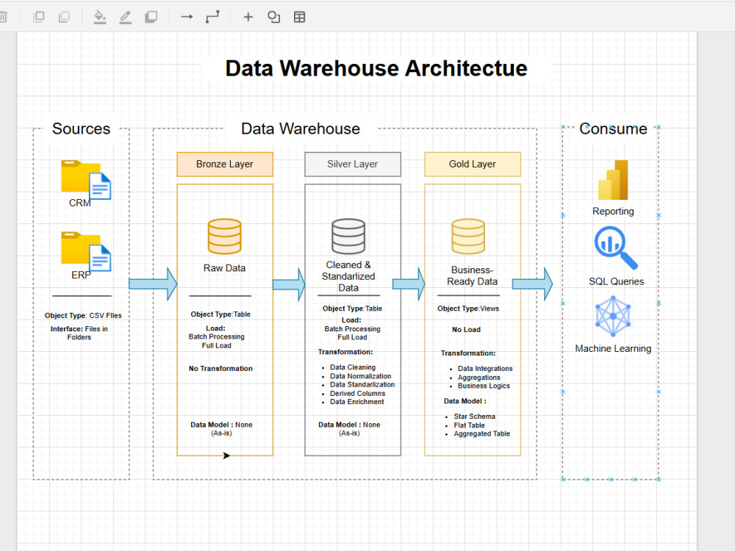
Task: Open the Shapes toolbar icon
Action: 273,18
